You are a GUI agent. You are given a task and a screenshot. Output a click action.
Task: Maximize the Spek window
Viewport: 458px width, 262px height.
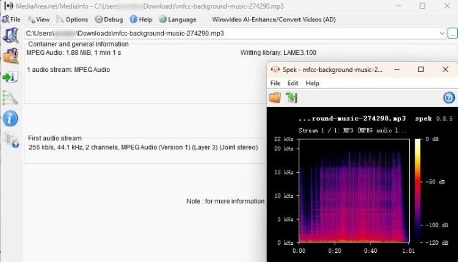(421, 70)
